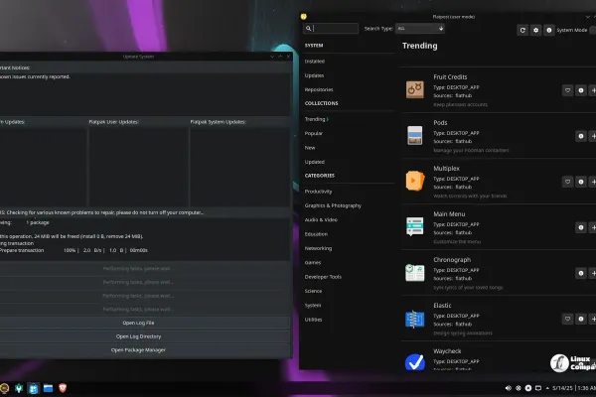596x397 pixels.
Task: Open Installed apps in the sidebar
Action: [x=314, y=62]
